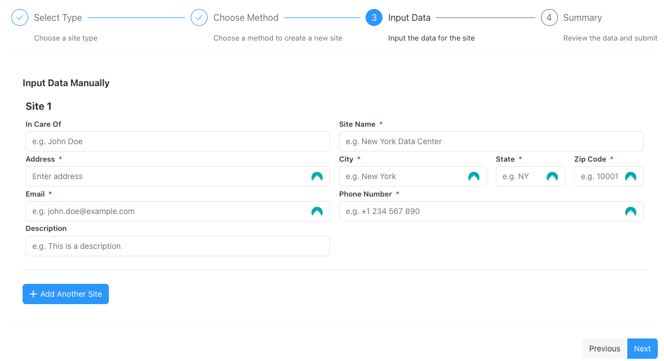Screen dimensions: 664x361
Task: Click the autofill icon in Address field
Action: click(x=317, y=176)
